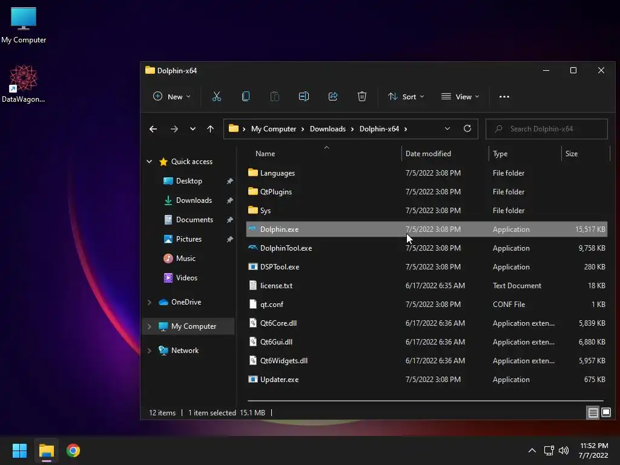This screenshot has height=465, width=620.
Task: Select the Sys folder
Action: point(426,211)
